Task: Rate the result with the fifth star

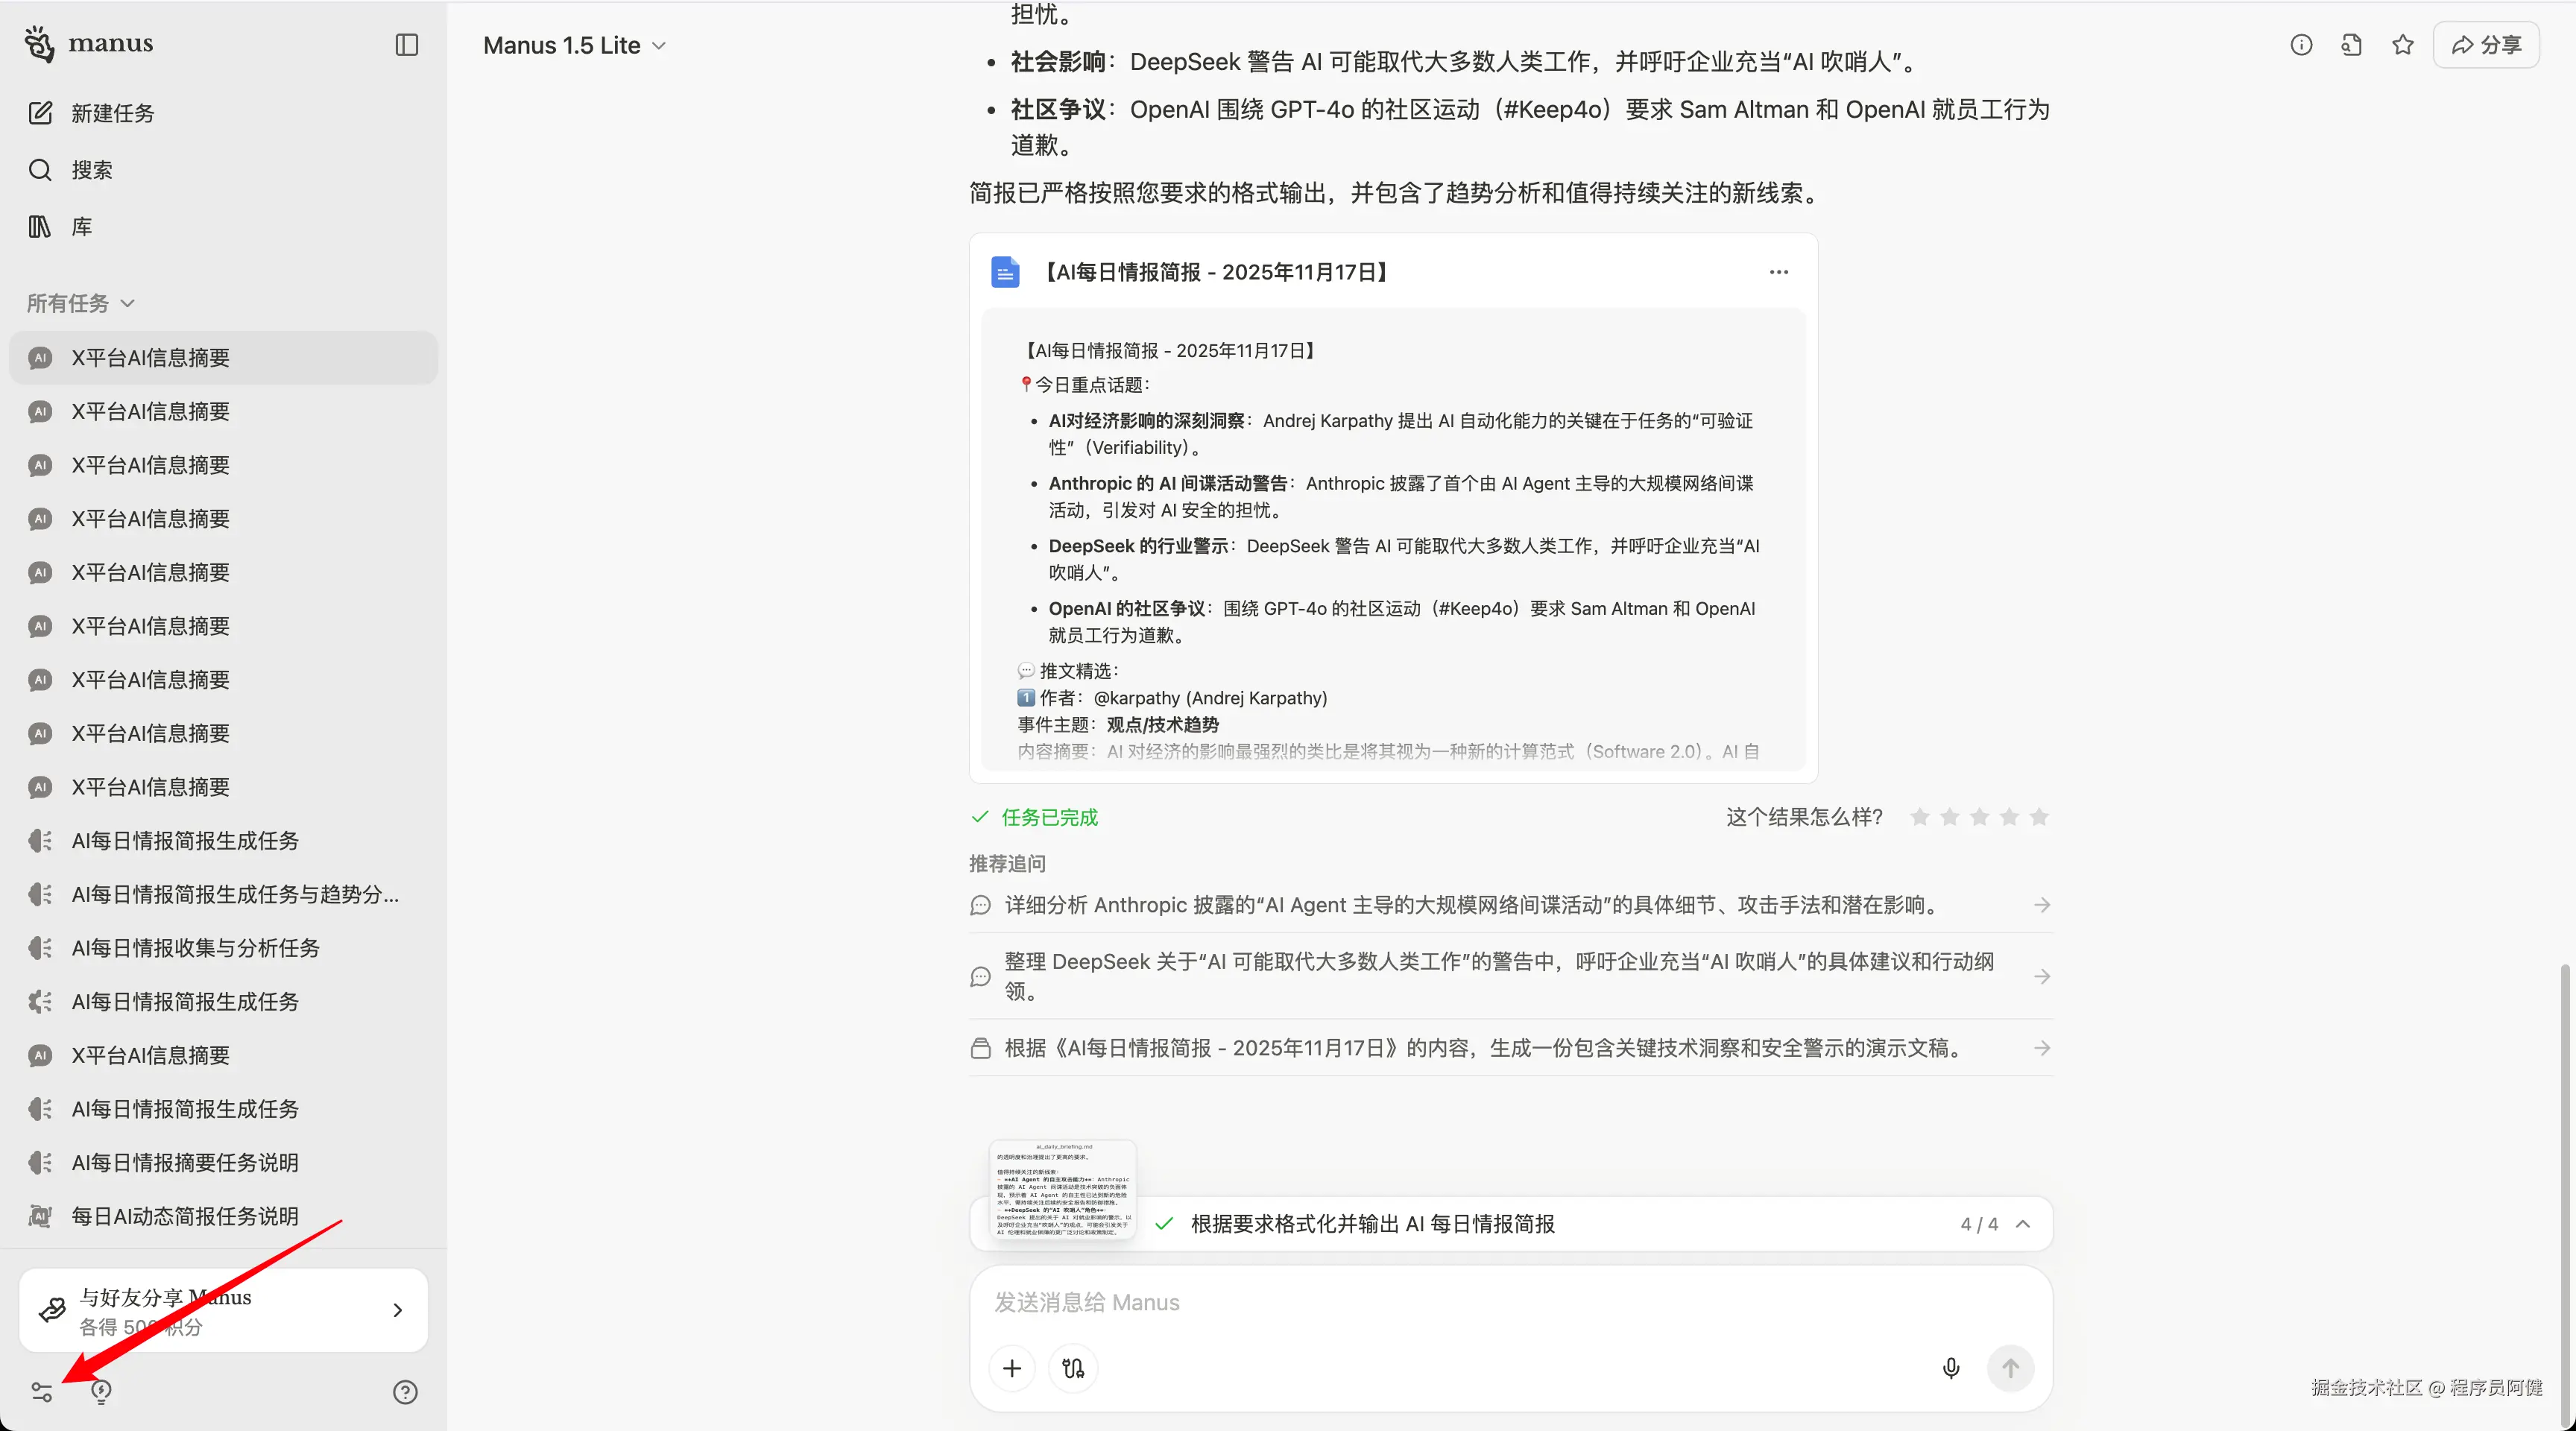Action: (x=2039, y=817)
